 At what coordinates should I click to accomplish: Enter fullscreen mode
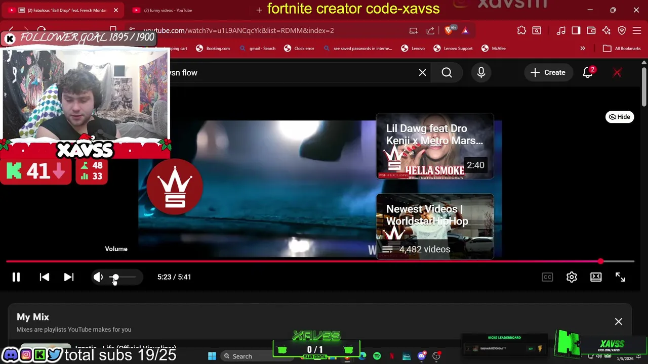coord(620,277)
